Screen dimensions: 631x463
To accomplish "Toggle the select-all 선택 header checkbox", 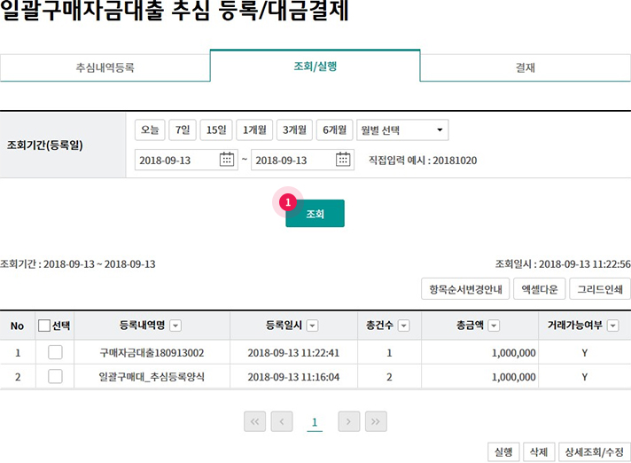I will click(44, 326).
